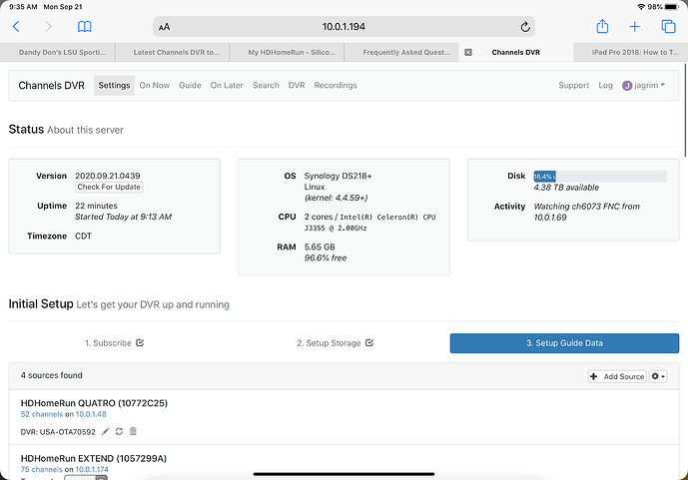
Task: Tap the Safari share icon
Action: pos(602,27)
